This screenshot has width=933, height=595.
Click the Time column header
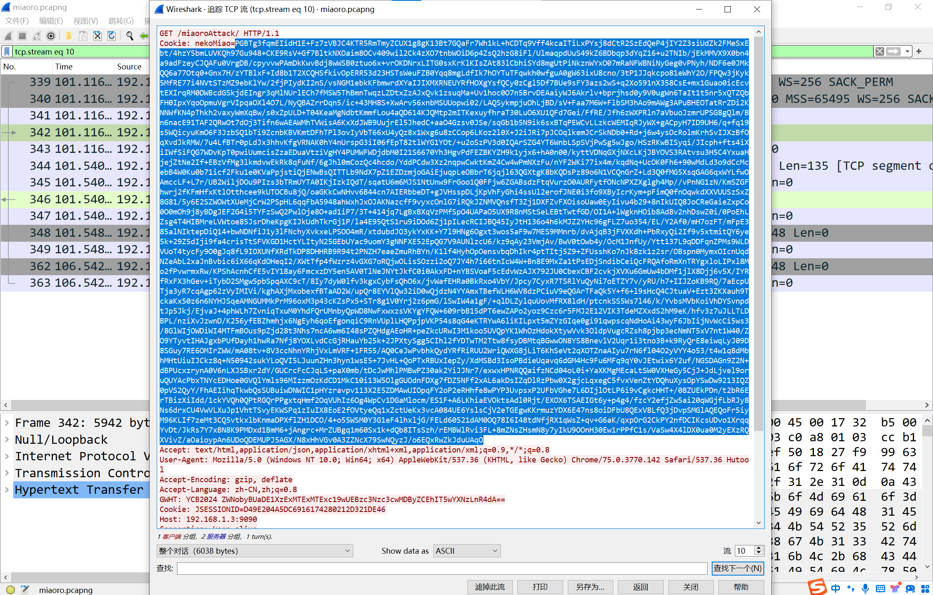click(x=84, y=67)
